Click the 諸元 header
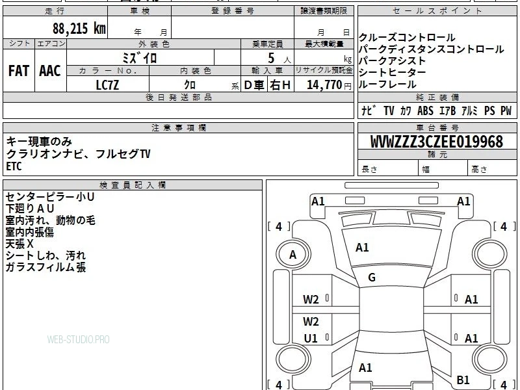 coord(437,154)
